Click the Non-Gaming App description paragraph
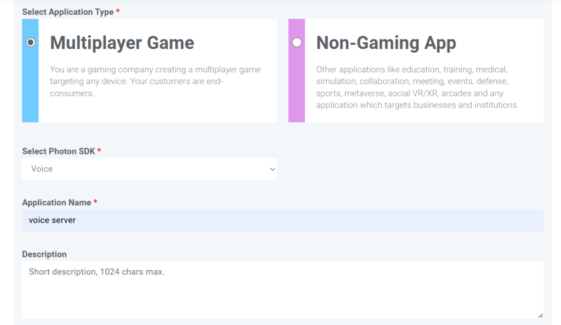561x325 pixels. pos(417,87)
